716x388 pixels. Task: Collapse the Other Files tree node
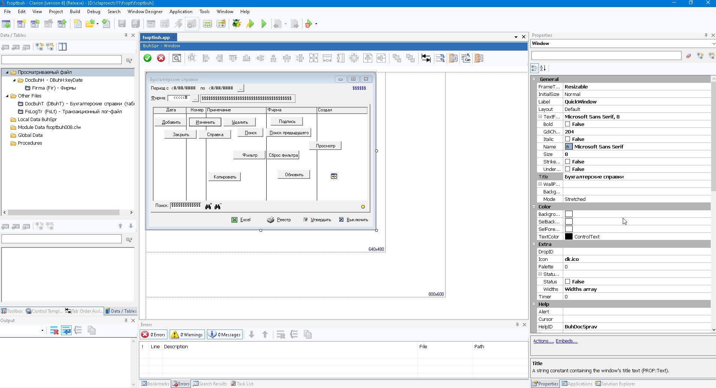click(7, 96)
